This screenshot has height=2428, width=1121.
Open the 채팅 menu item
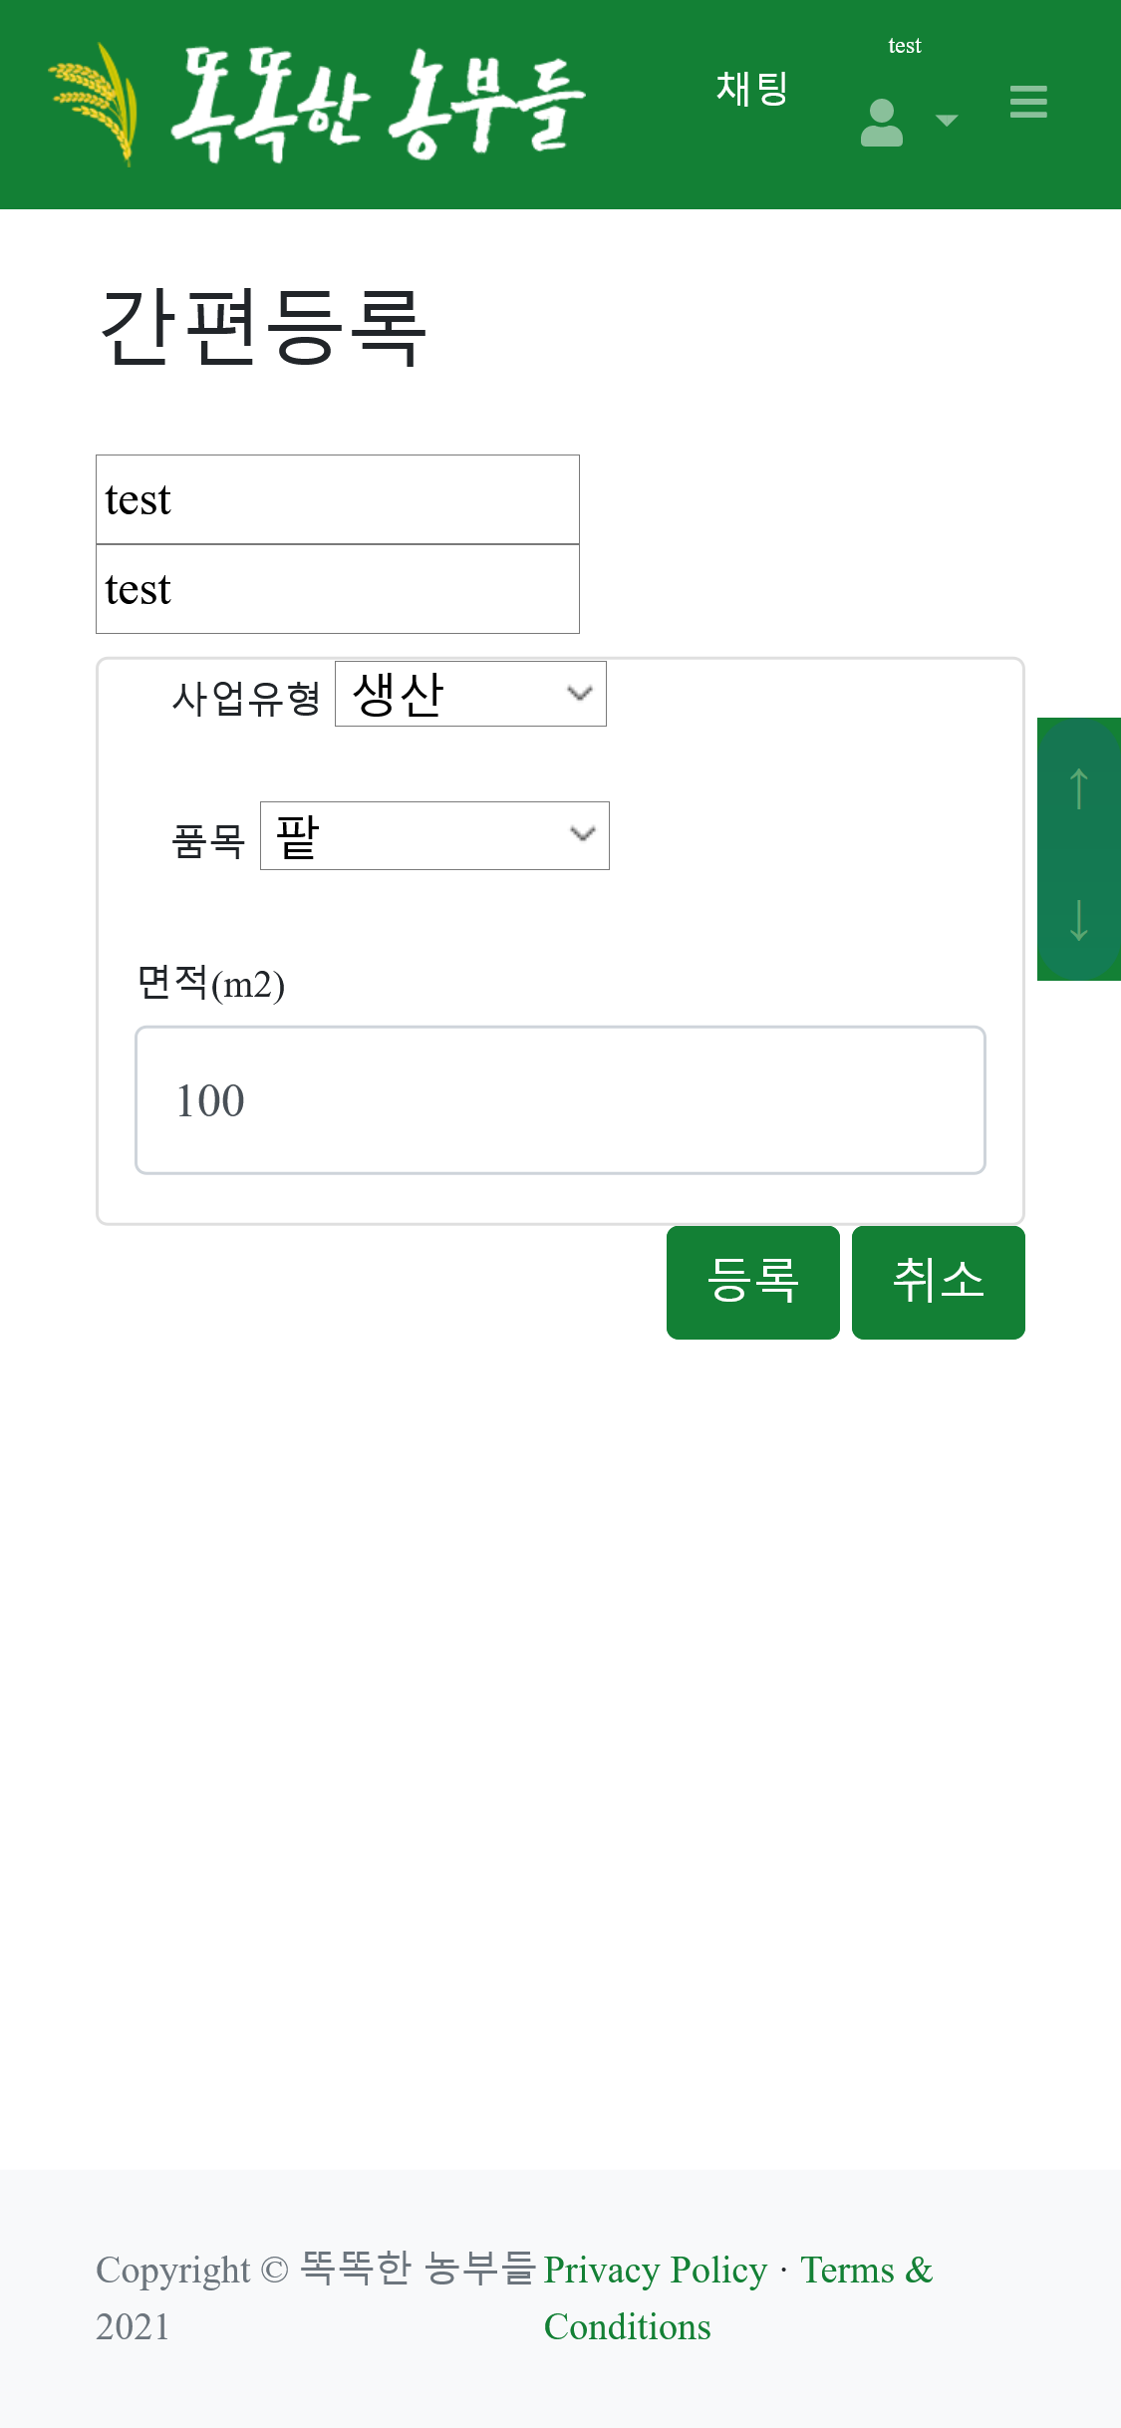752,89
